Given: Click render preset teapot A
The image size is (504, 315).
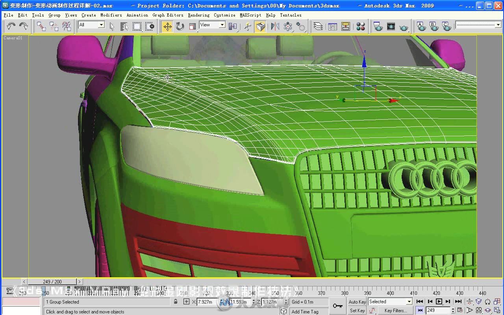Looking at the screenshot, I should (x=421, y=26).
